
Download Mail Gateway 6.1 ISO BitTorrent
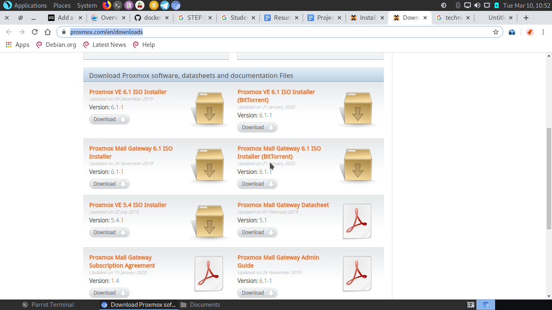click(257, 184)
